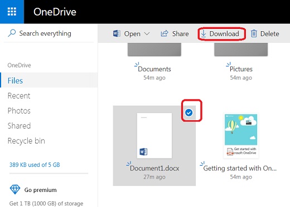Viewport: 290px width, 207px height.
Task: Click the new-item sparkle next to Getting started
Action: point(202,164)
